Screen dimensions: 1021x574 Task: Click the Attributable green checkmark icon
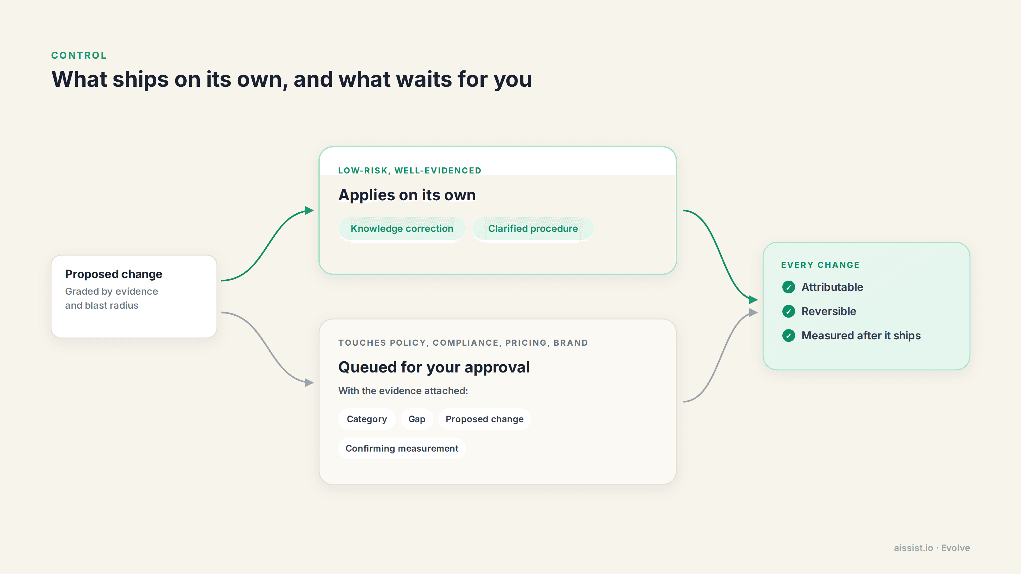[788, 287]
